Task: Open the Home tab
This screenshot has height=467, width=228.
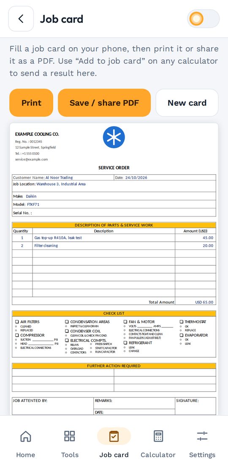Action: (26, 444)
